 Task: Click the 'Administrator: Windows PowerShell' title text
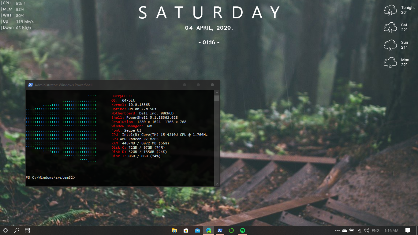click(x=63, y=85)
